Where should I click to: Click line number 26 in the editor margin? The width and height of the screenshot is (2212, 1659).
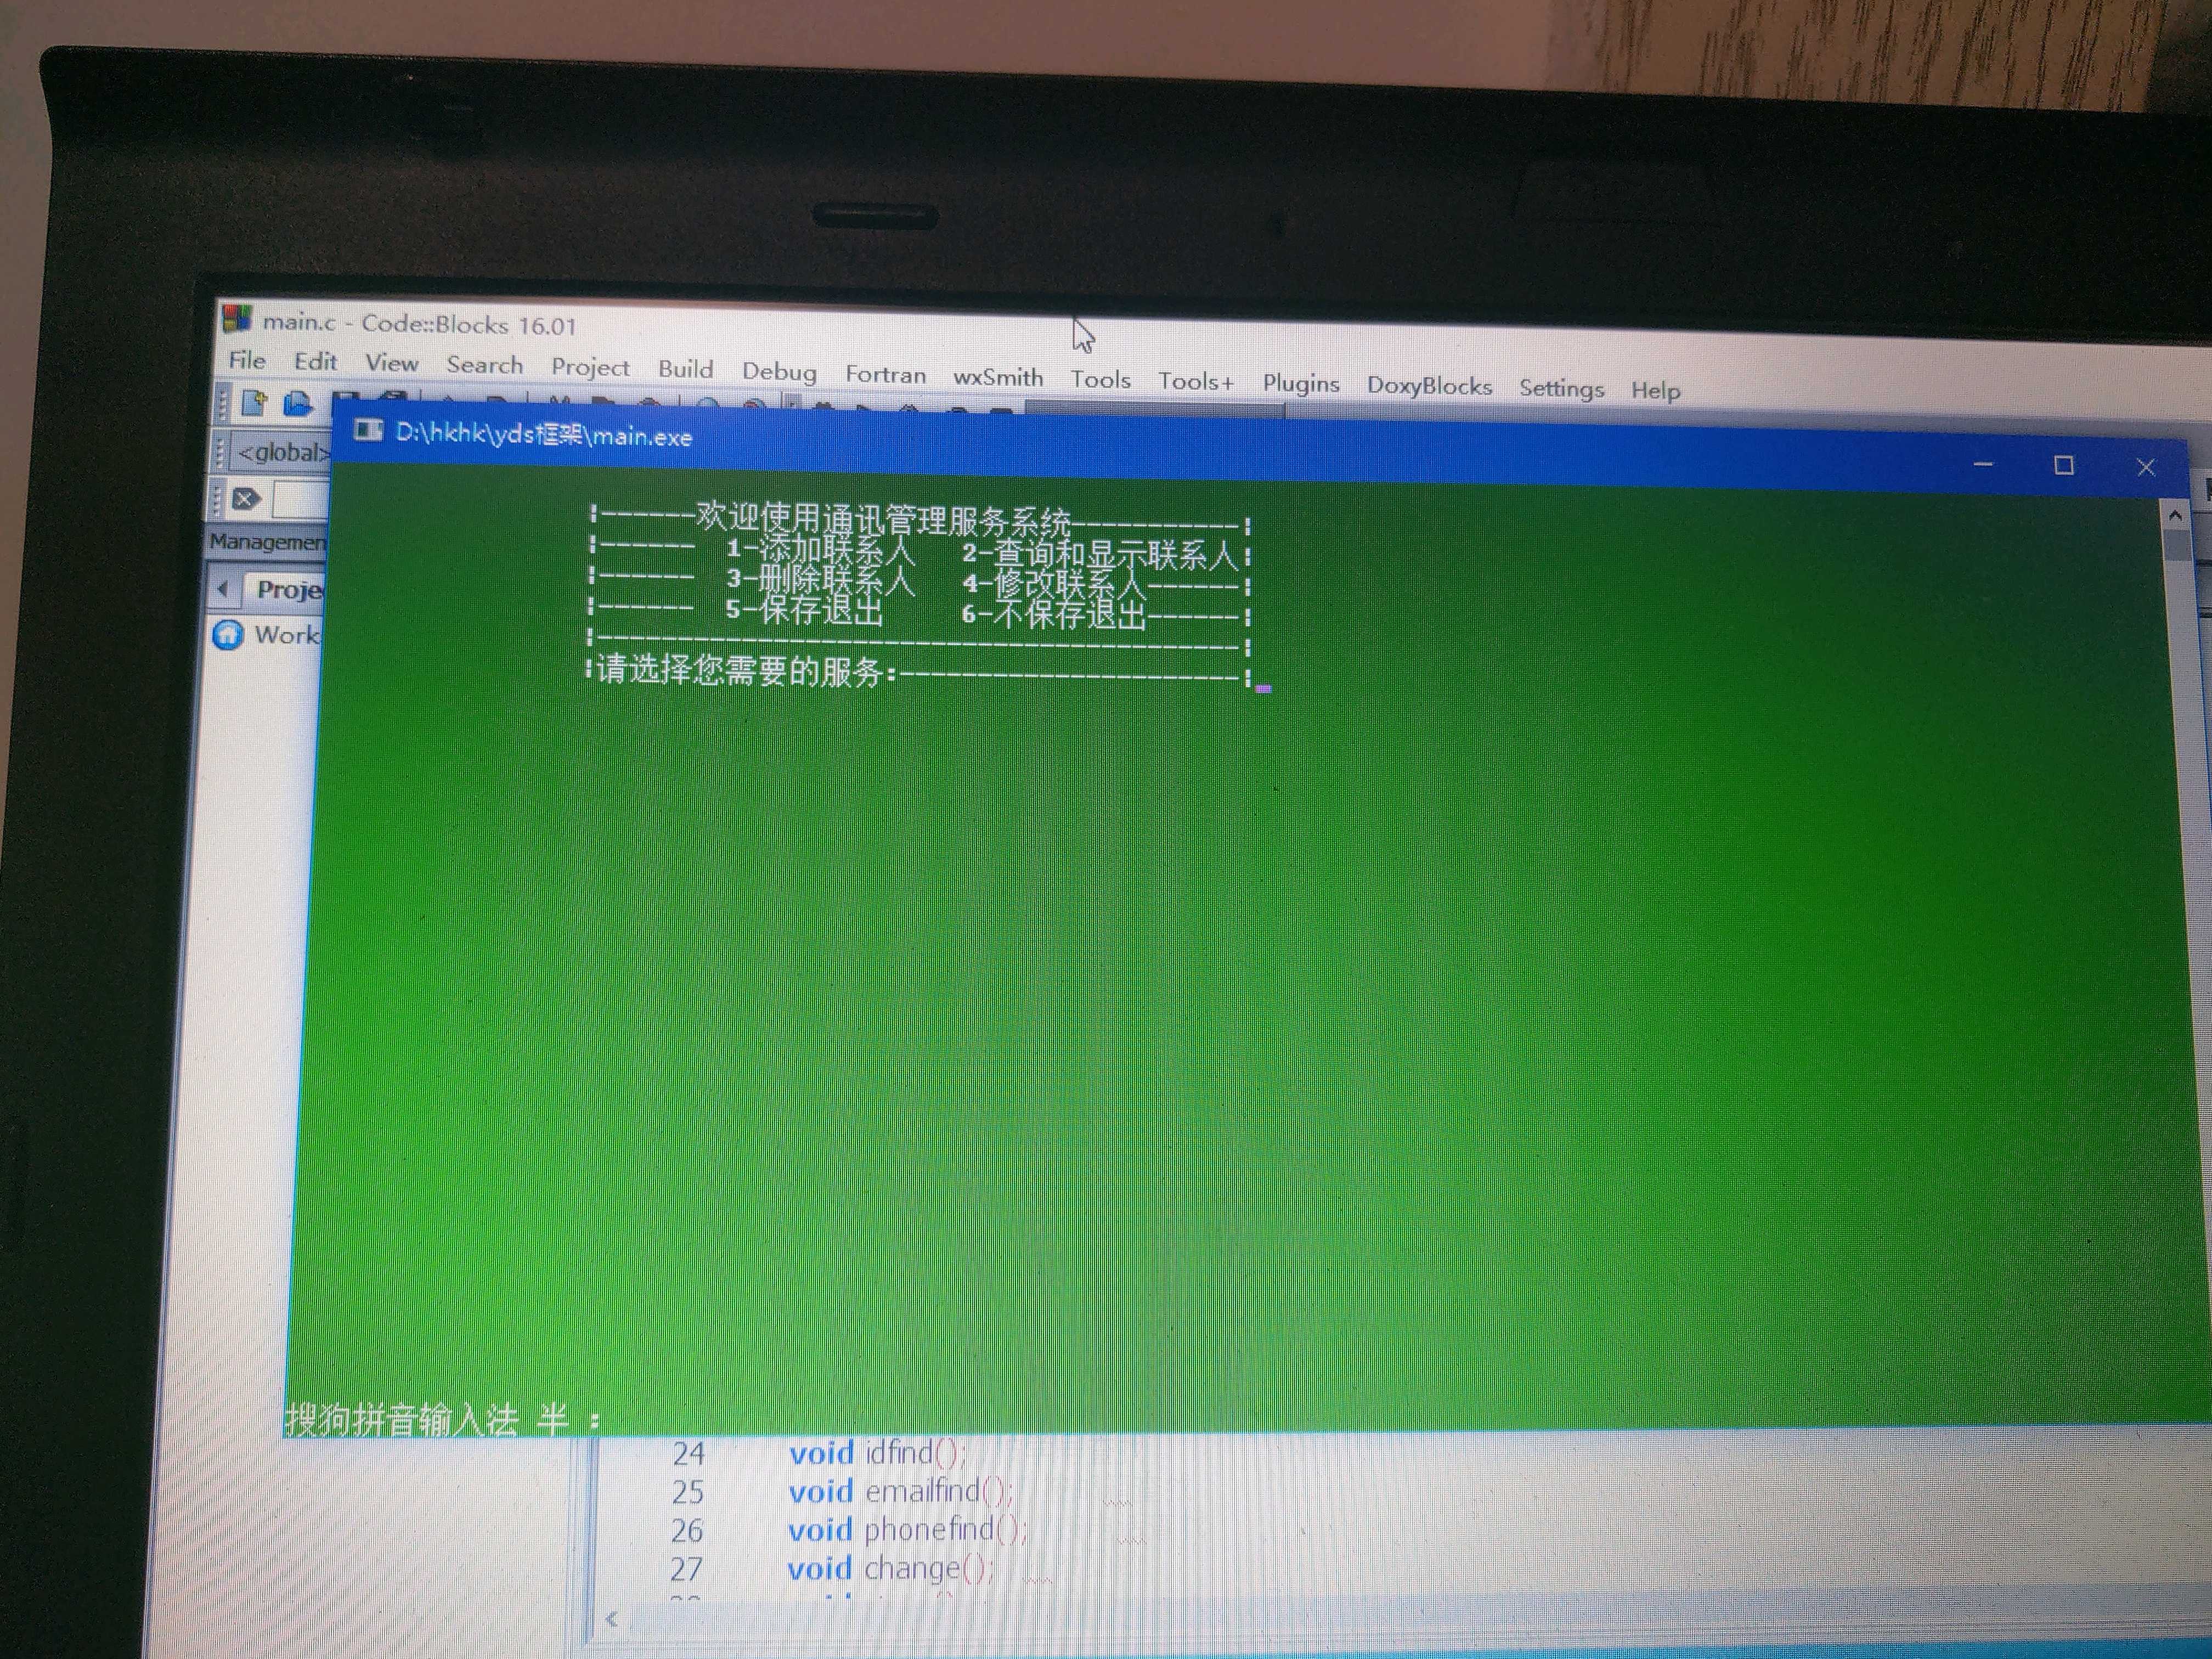click(687, 1530)
